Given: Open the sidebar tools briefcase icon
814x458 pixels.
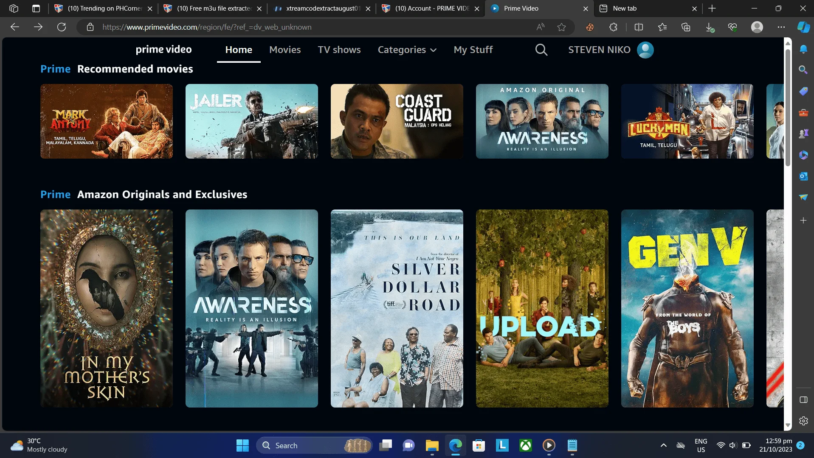Looking at the screenshot, I should (x=803, y=113).
